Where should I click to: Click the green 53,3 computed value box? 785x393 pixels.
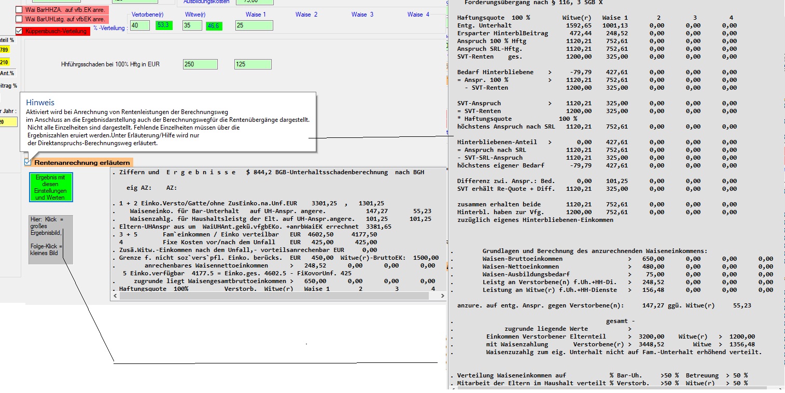tap(164, 25)
